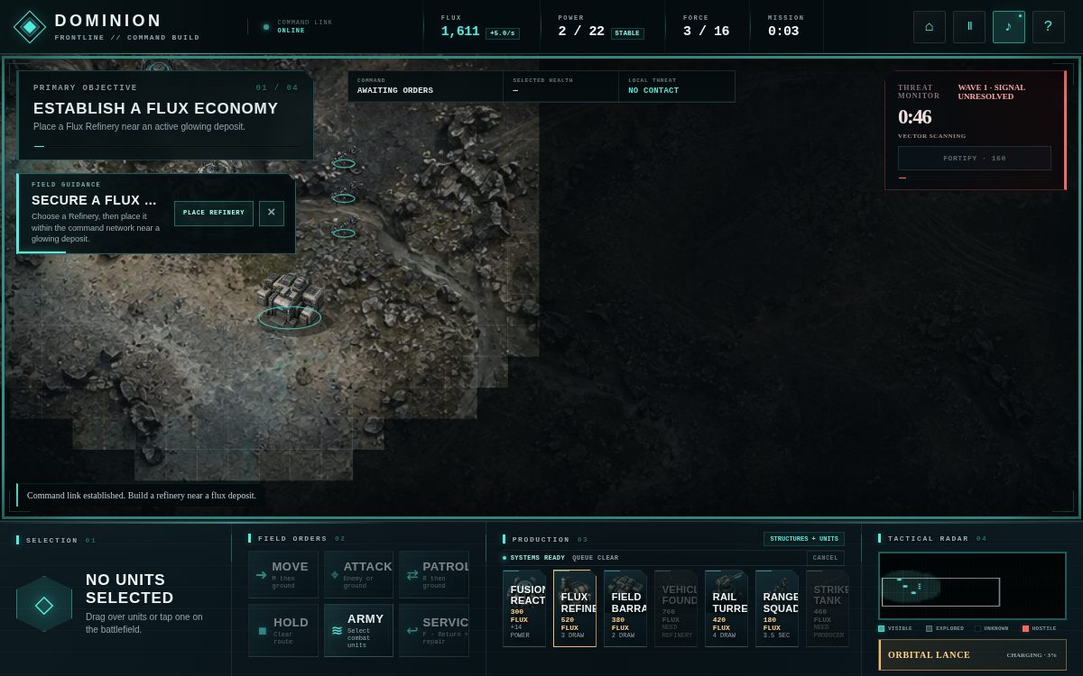
Task: Click the Flux resource value 1,611
Action: [460, 32]
